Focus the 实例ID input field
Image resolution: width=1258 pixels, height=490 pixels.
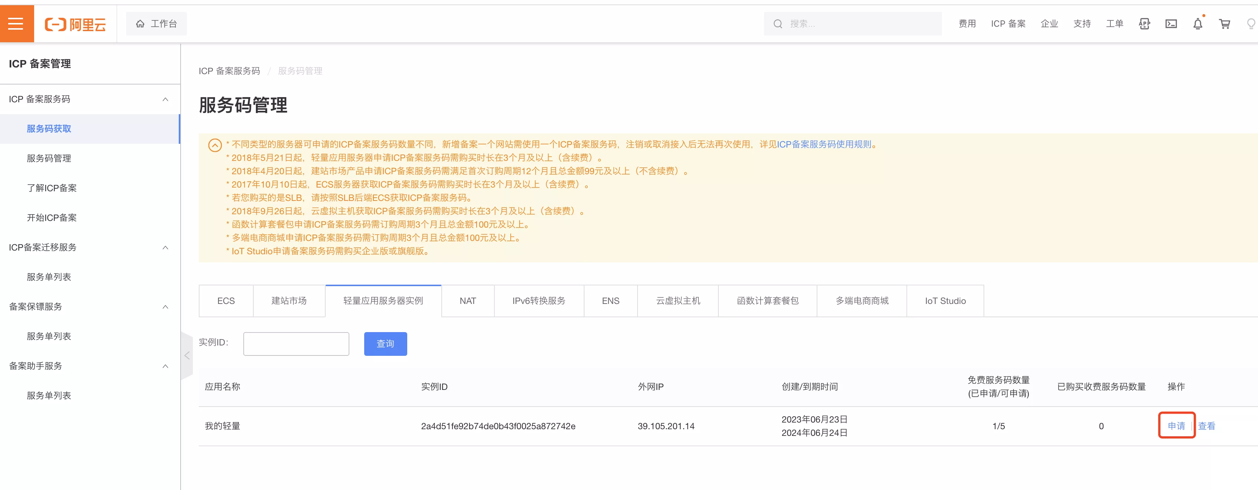click(x=296, y=344)
